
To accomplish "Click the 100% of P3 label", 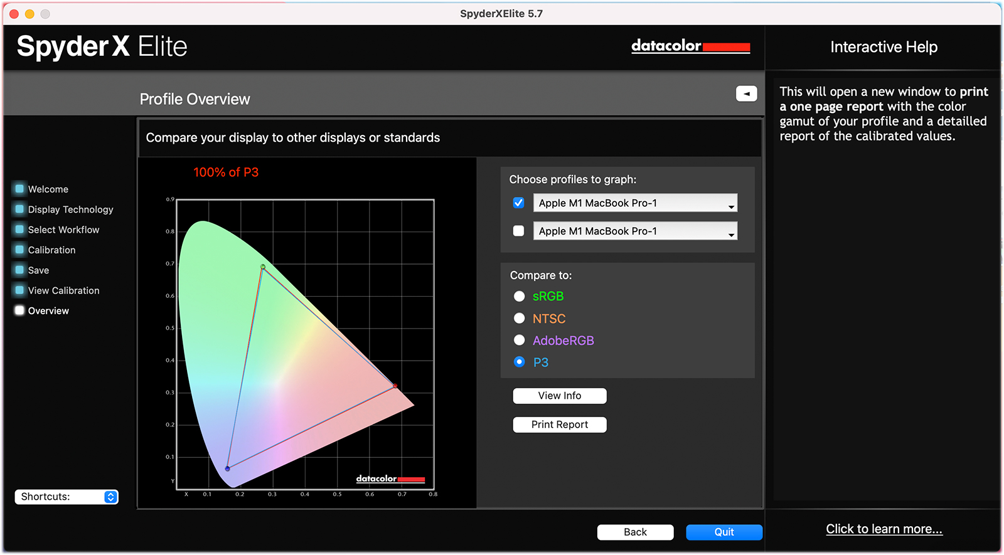I will pyautogui.click(x=226, y=172).
